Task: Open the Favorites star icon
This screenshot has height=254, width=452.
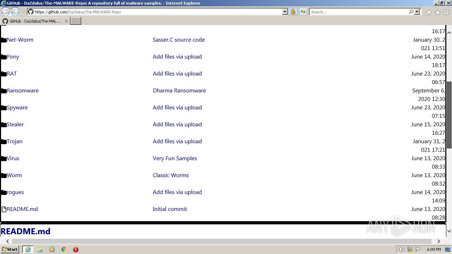Action: click(x=438, y=12)
